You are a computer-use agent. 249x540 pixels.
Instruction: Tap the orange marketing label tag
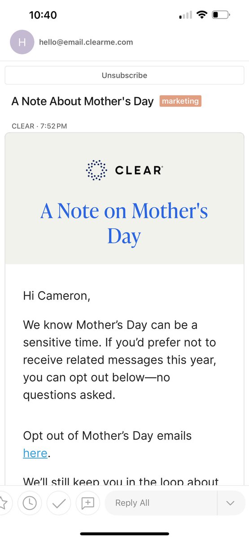pyautogui.click(x=180, y=101)
